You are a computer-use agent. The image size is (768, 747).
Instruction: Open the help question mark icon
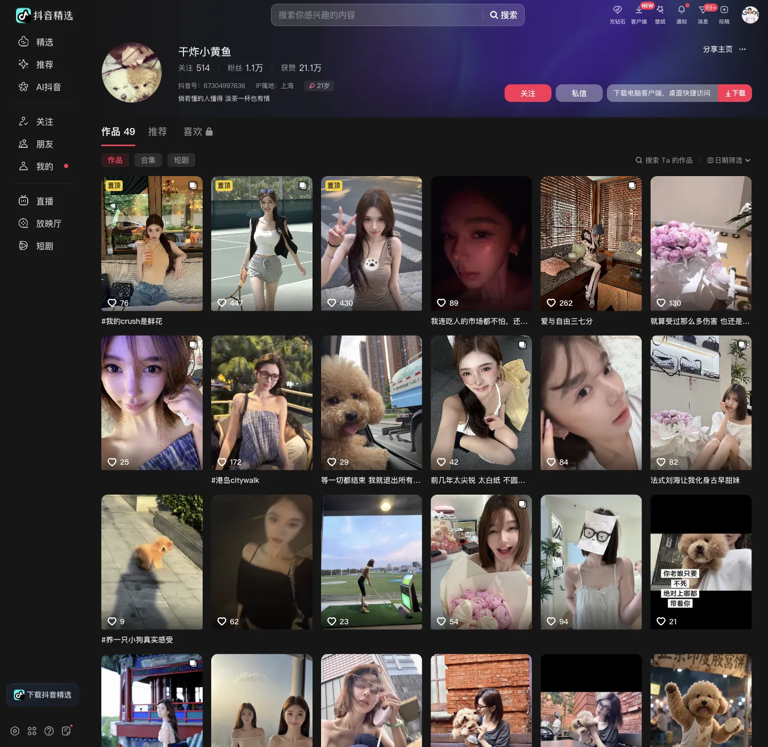click(x=49, y=731)
